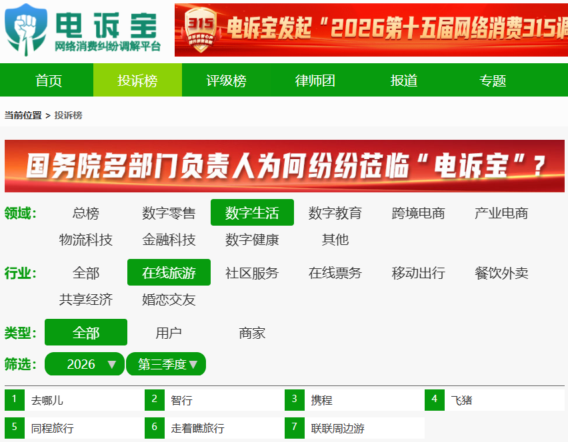Screen dimensions: 568x442
Task: Switch to the 投诉榜 tab
Action: 137,81
